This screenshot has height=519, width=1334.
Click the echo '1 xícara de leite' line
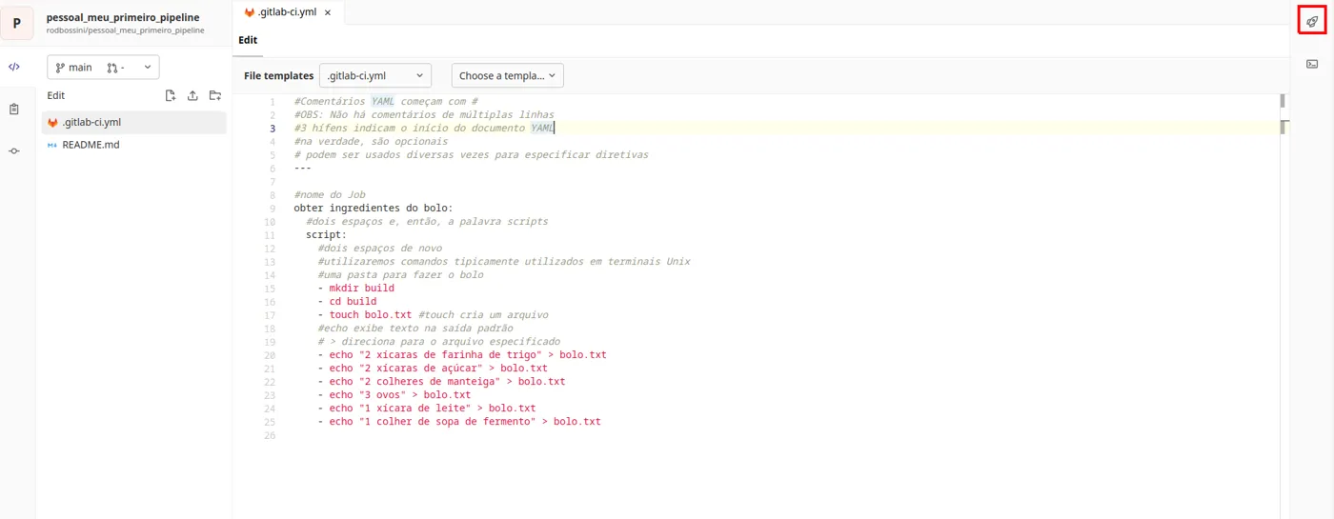click(427, 408)
